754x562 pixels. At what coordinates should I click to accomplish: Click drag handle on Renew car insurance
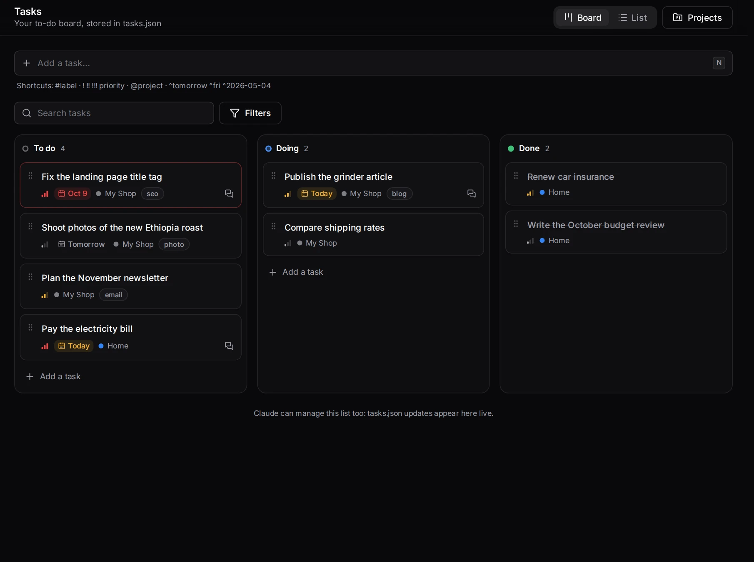[x=516, y=176]
